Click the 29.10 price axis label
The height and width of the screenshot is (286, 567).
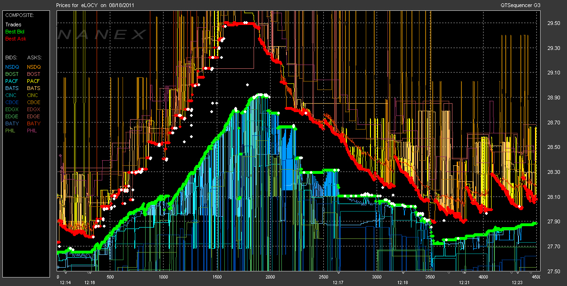[x=553, y=73]
